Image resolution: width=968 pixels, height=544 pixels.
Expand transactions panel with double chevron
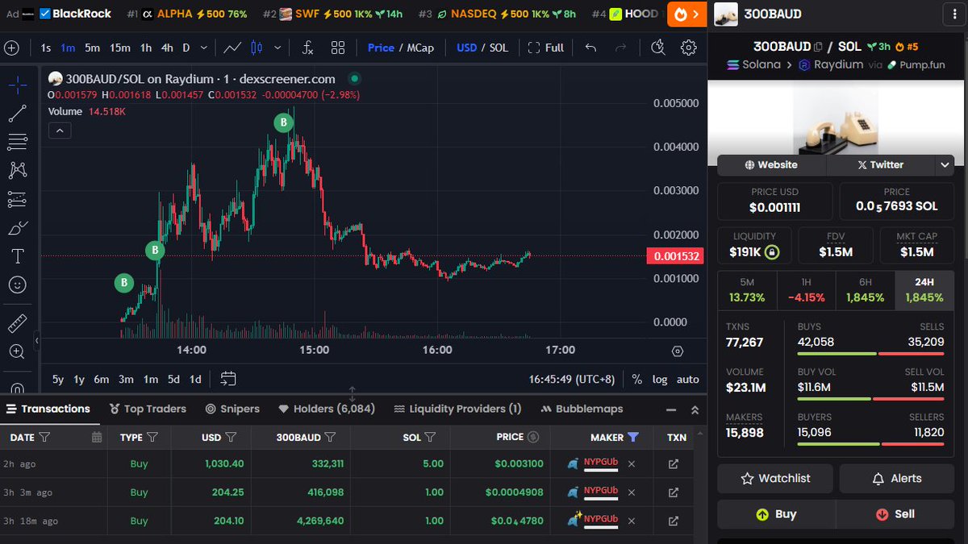(695, 409)
